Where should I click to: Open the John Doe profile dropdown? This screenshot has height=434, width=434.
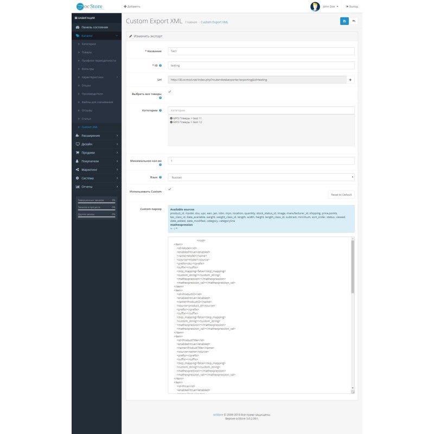[x=327, y=7]
